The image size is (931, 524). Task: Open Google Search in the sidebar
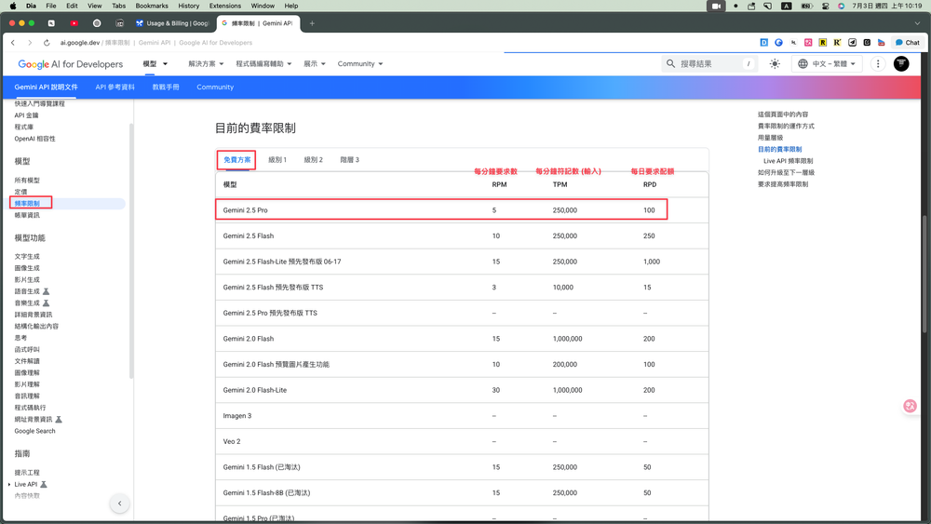pos(34,431)
